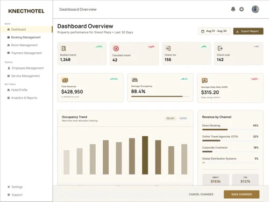The width and height of the screenshot is (269, 202).
Task: Open the user profile avatar
Action: (x=255, y=9)
